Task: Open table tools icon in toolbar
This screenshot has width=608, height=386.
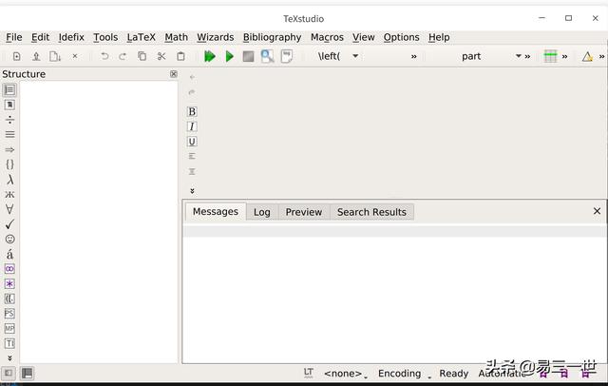Action: [x=550, y=57]
